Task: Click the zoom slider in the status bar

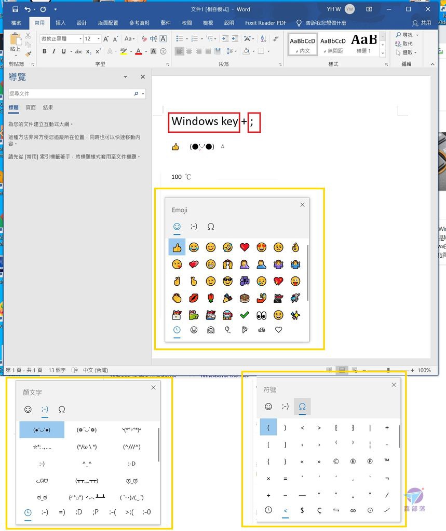Action: [x=389, y=370]
